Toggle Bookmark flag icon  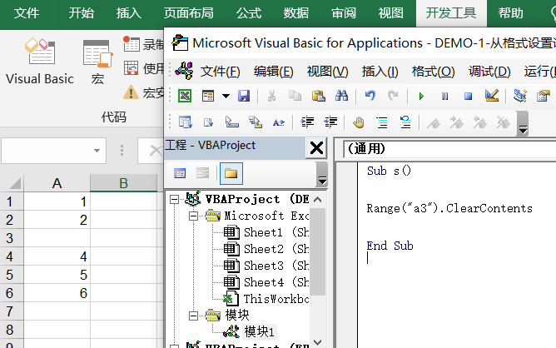click(x=434, y=123)
